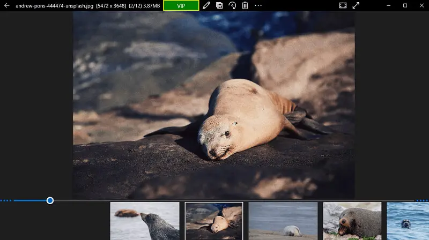Minimize the photo viewer window
The height and width of the screenshot is (240, 429).
point(390,5)
